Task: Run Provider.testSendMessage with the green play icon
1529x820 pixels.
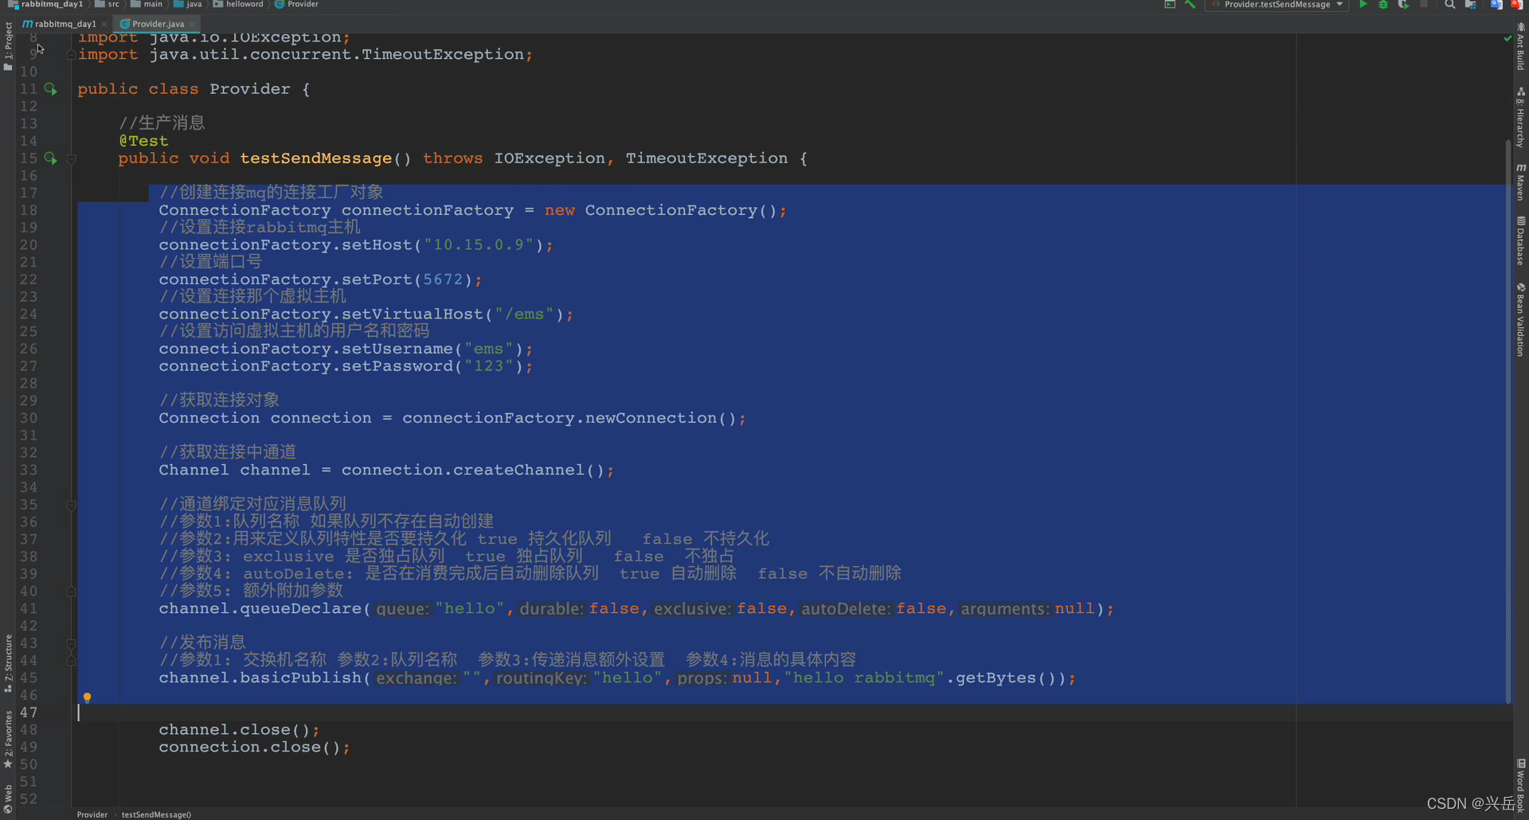Action: (x=1363, y=5)
